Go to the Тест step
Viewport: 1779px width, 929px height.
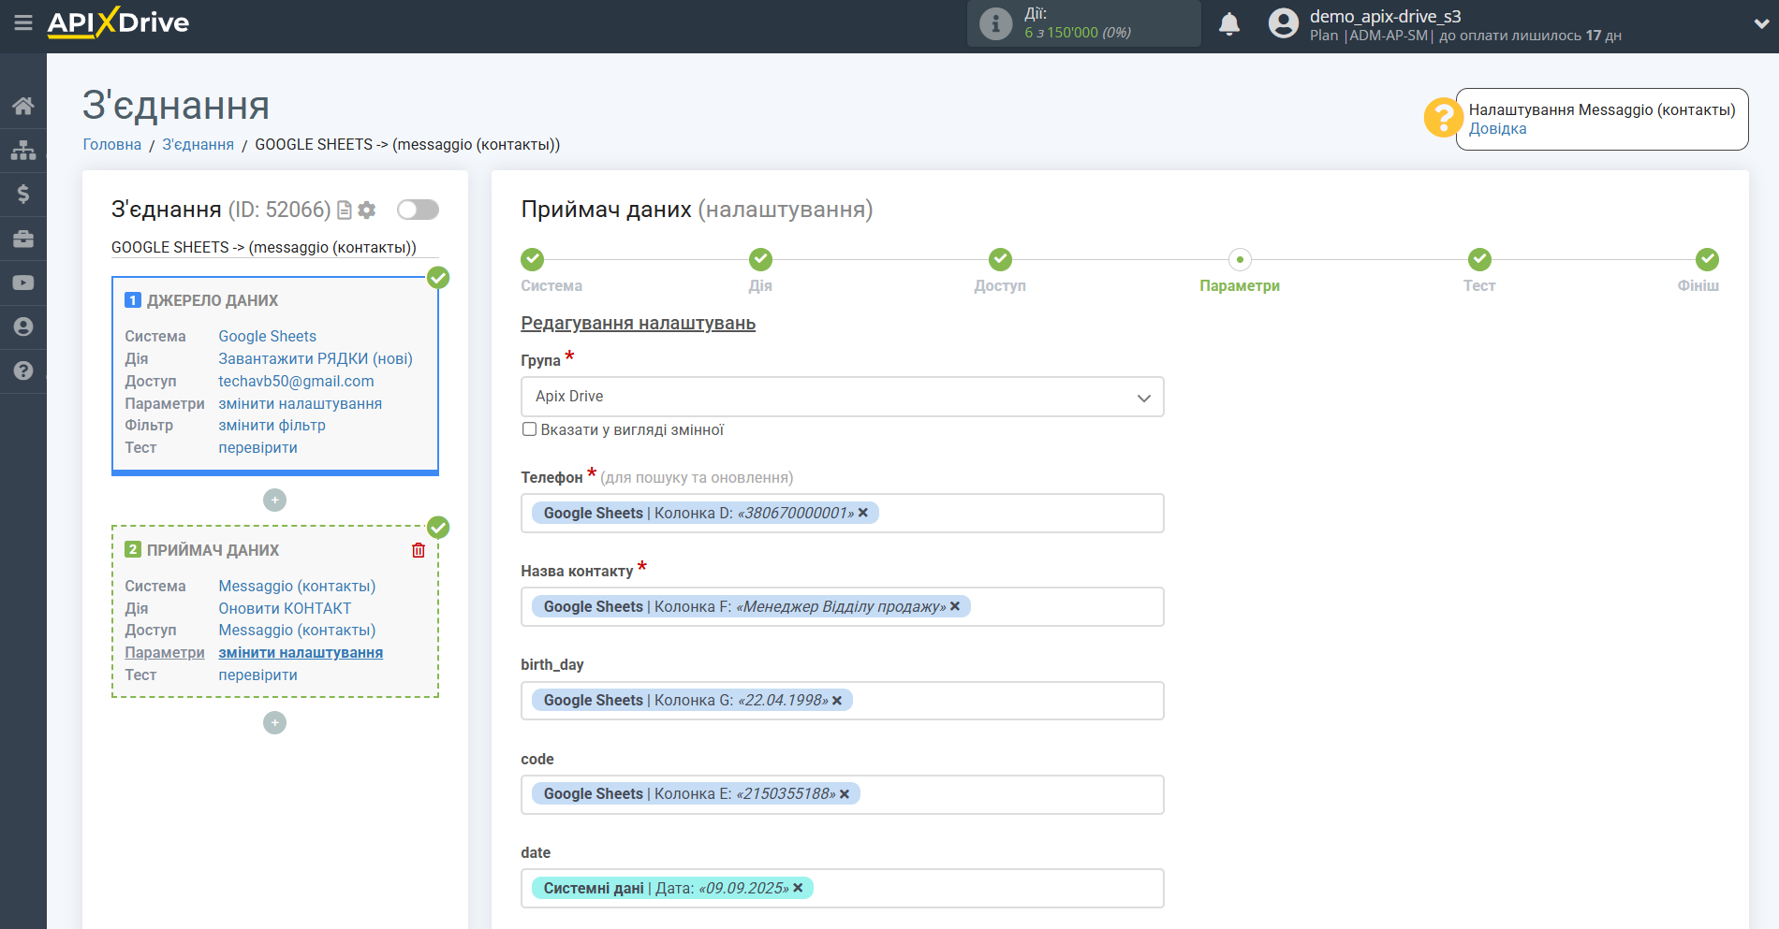(x=1479, y=260)
